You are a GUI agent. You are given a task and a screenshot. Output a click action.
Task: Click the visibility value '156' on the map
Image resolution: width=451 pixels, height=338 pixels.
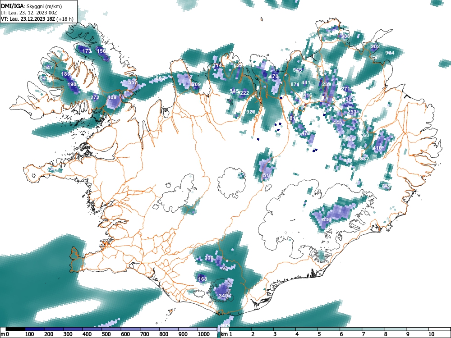pos(101,51)
